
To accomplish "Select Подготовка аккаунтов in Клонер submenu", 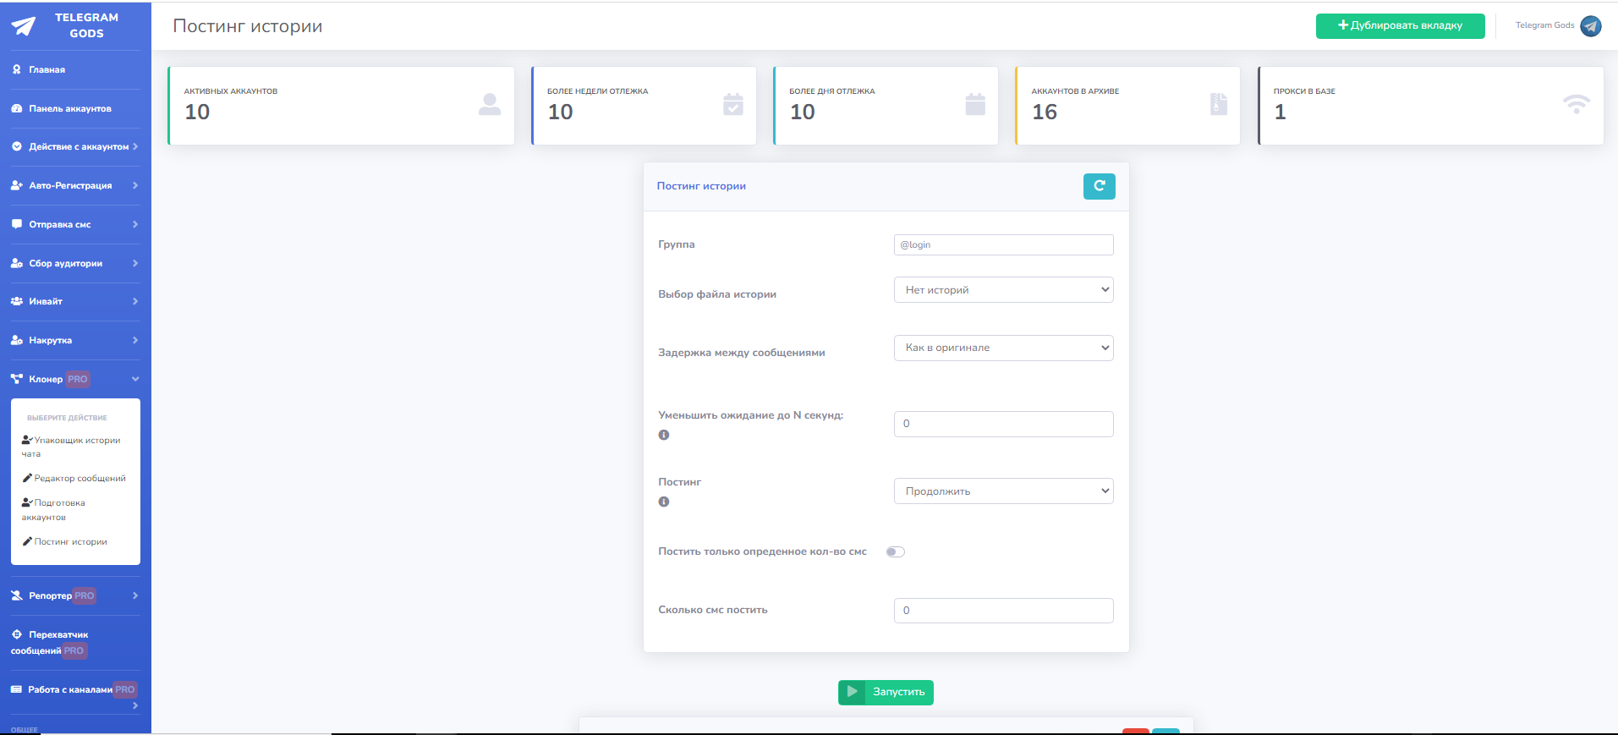I will point(53,510).
